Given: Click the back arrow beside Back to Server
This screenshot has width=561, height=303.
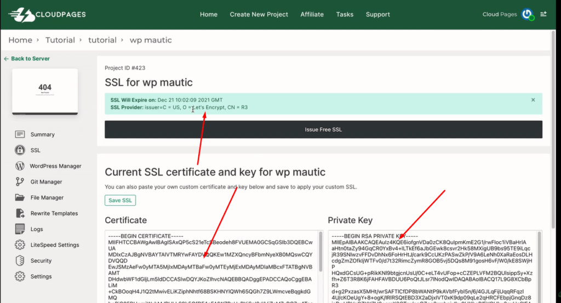Looking at the screenshot, I should pyautogui.click(x=6, y=59).
